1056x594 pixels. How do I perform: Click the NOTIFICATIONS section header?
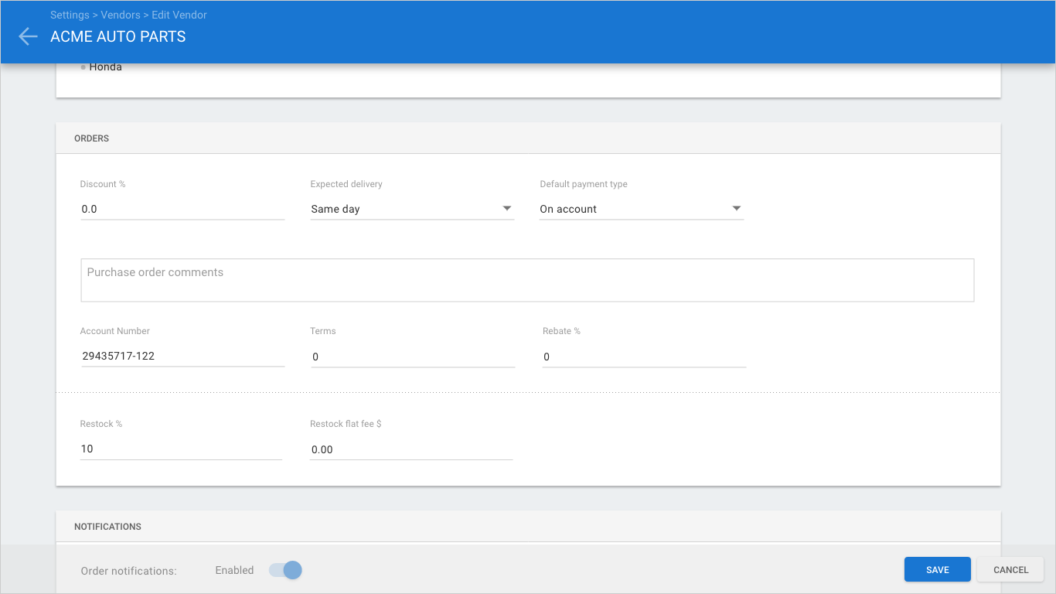[528, 526]
